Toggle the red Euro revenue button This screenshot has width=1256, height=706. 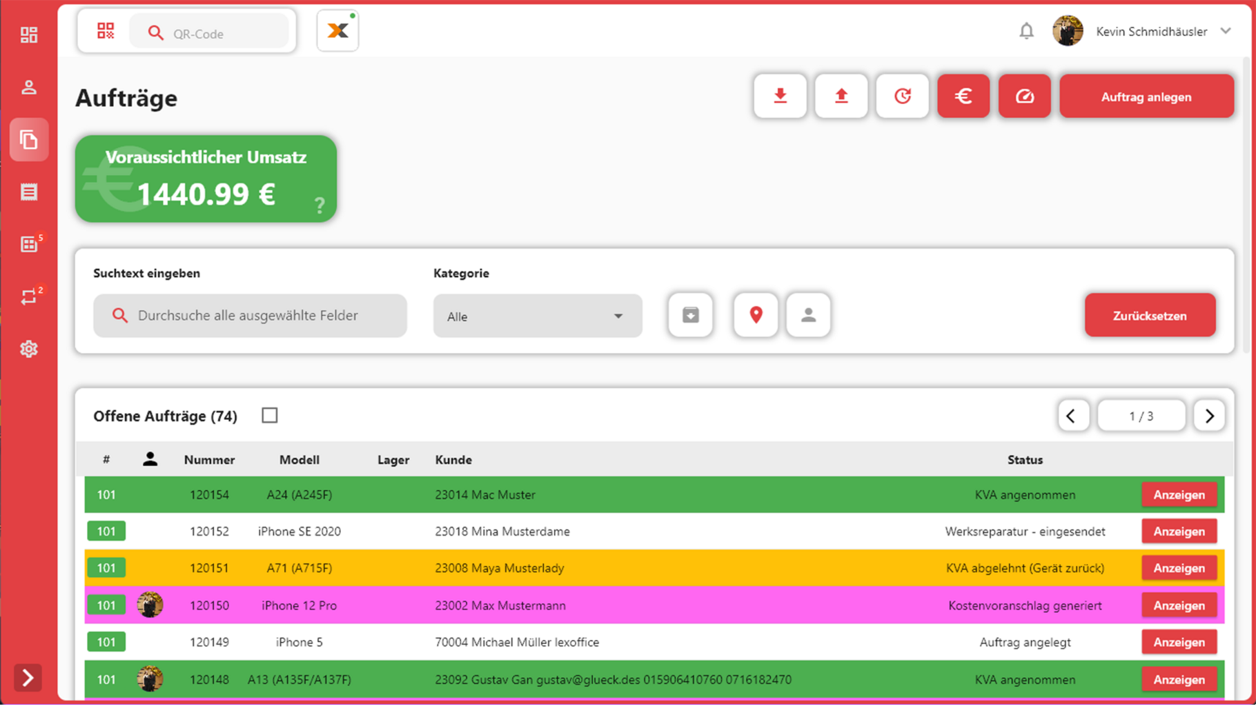[963, 97]
